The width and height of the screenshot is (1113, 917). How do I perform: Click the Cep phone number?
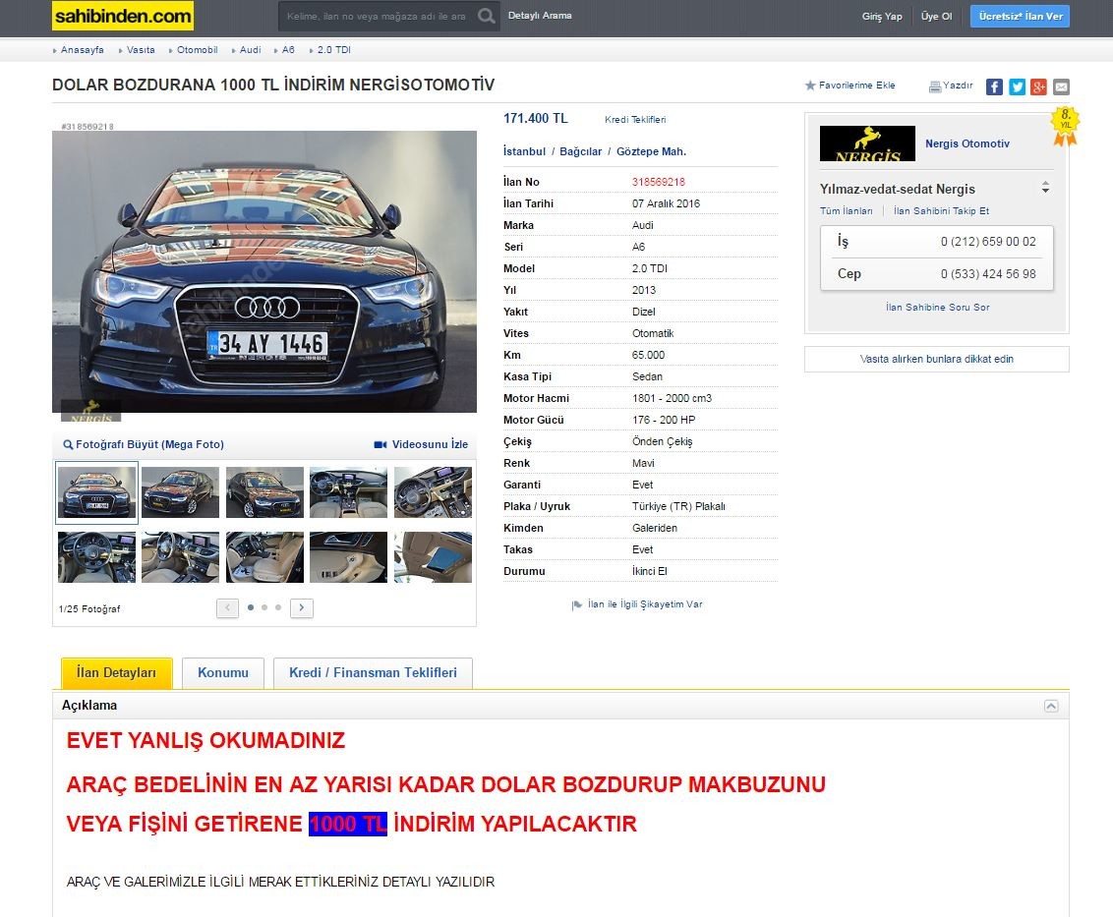[x=988, y=274]
